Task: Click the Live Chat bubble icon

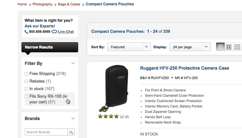Action: click(x=54, y=32)
